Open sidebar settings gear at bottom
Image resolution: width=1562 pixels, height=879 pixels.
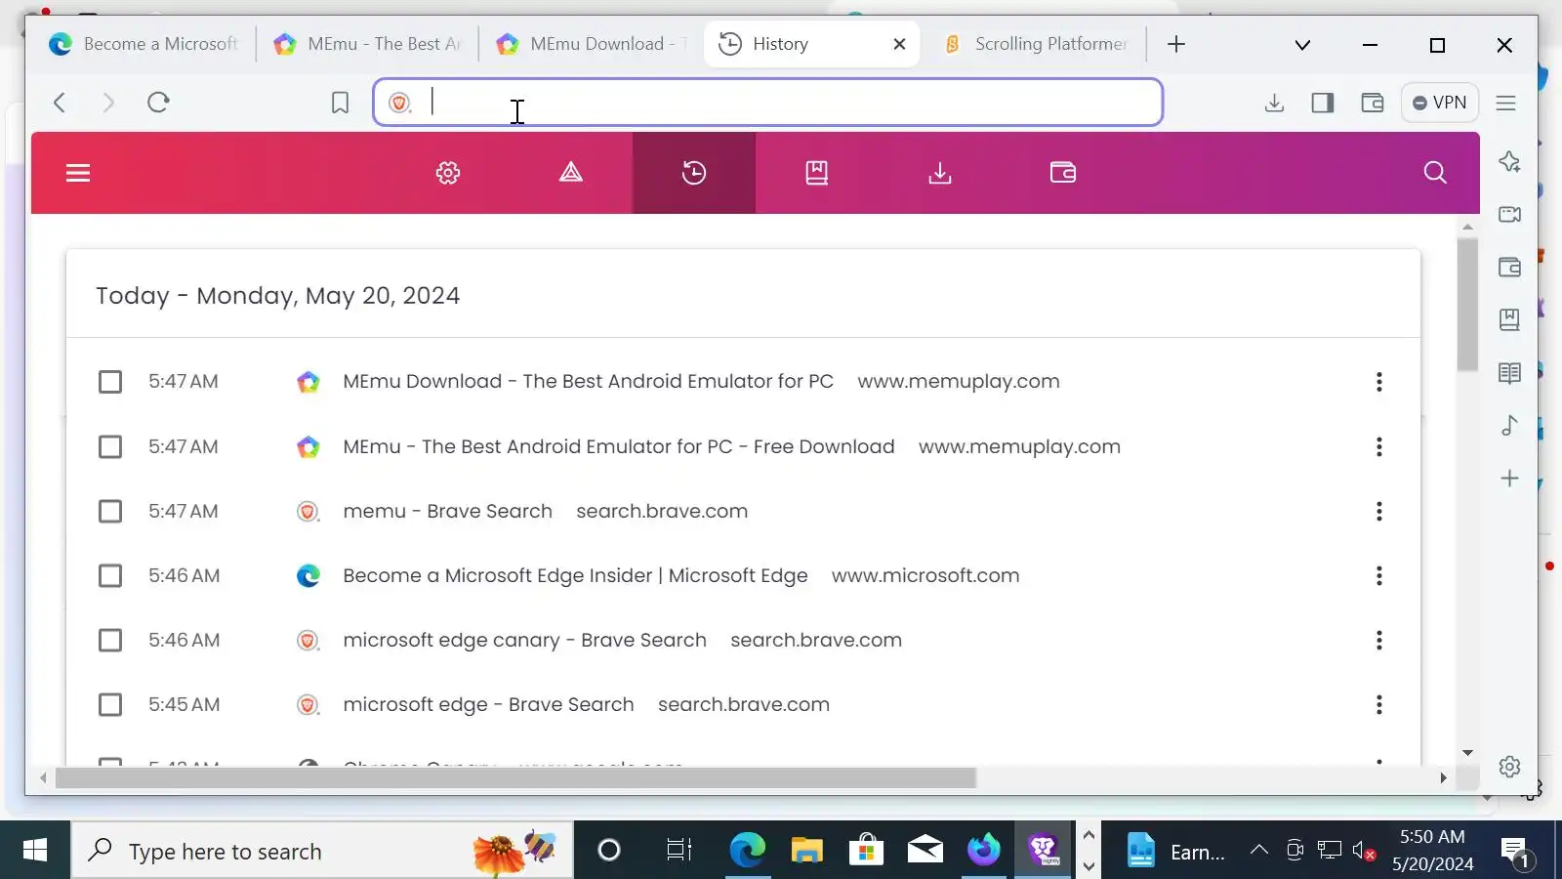coord(1510,767)
